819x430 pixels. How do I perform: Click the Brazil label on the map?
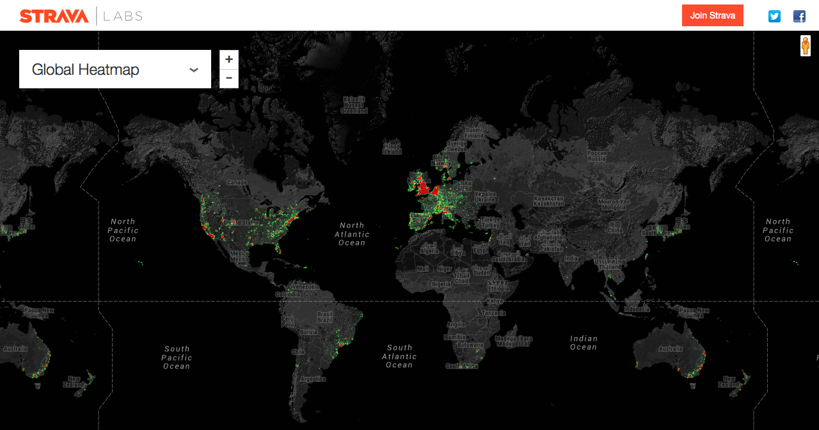325,317
